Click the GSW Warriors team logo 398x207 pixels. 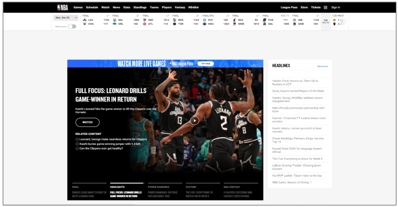pos(294,24)
